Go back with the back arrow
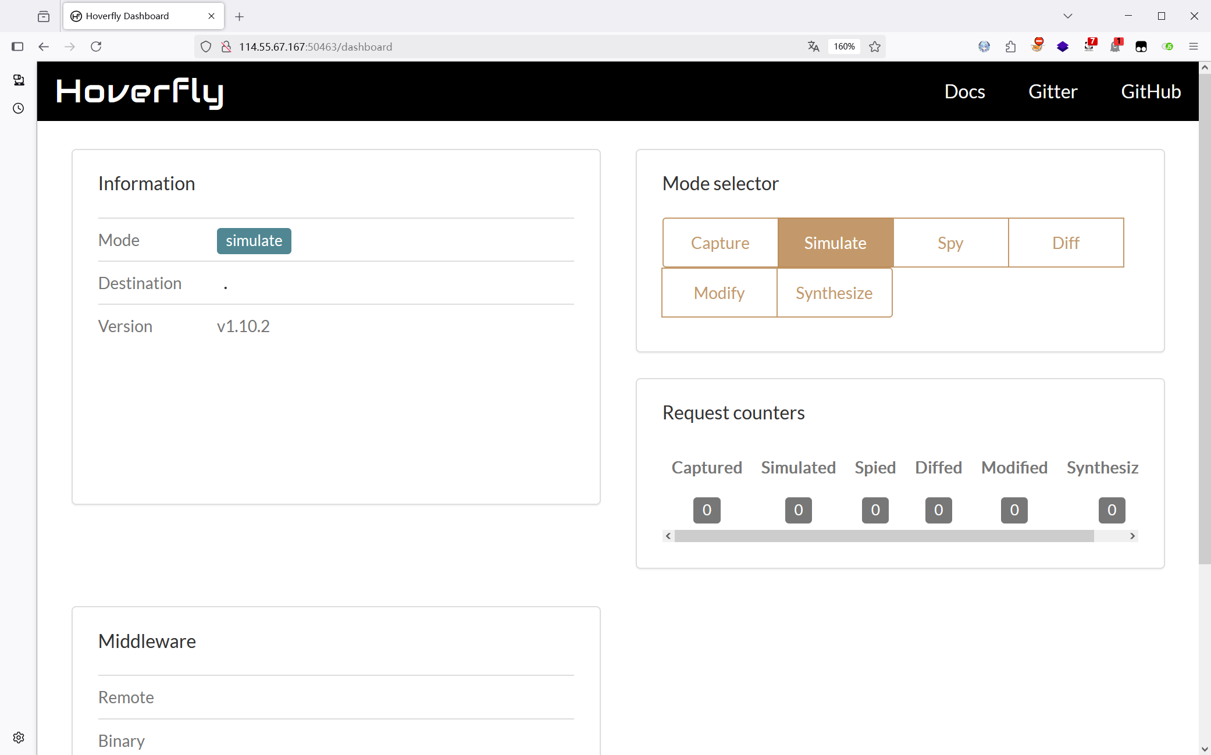Image resolution: width=1211 pixels, height=755 pixels. (44, 47)
